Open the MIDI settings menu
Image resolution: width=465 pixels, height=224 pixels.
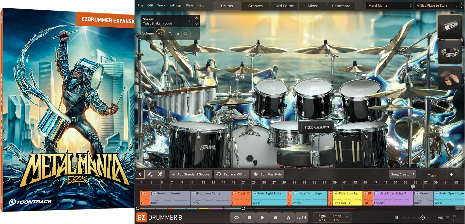point(448,218)
